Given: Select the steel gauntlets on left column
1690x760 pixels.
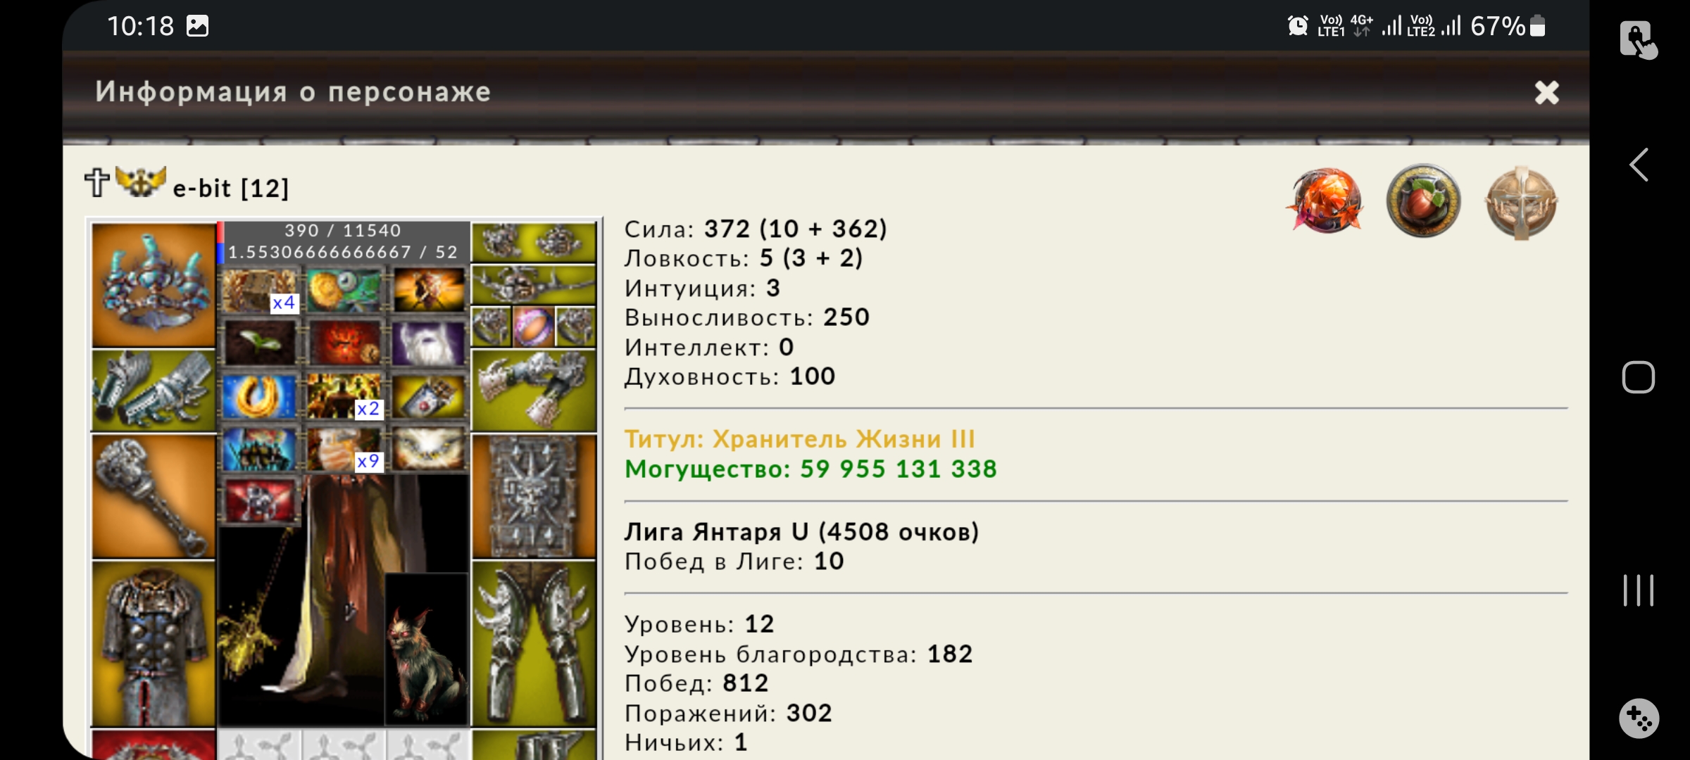Looking at the screenshot, I should (x=154, y=391).
